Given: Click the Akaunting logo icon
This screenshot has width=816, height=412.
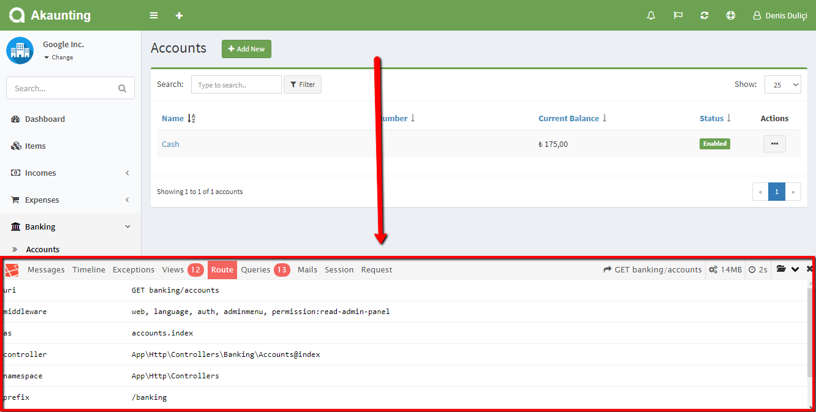Looking at the screenshot, I should [x=17, y=15].
